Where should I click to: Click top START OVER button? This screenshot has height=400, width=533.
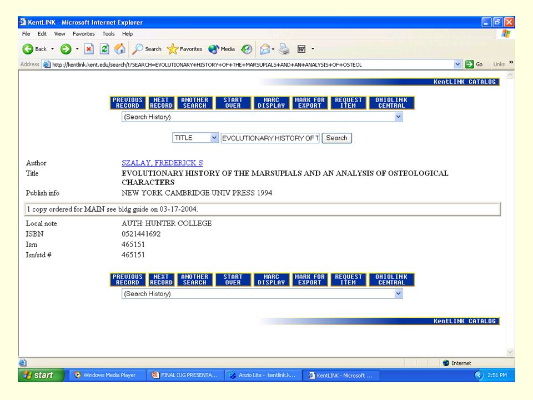coord(233,103)
